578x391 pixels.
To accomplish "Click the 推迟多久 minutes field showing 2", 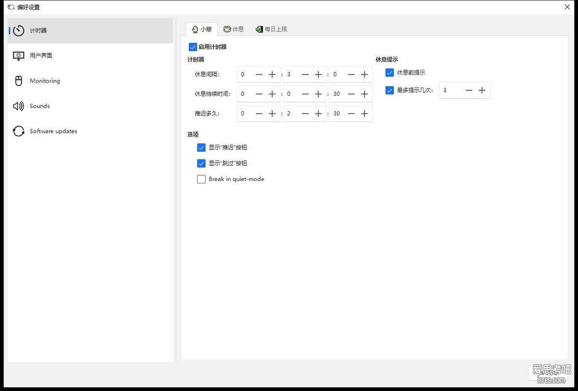I will 291,114.
